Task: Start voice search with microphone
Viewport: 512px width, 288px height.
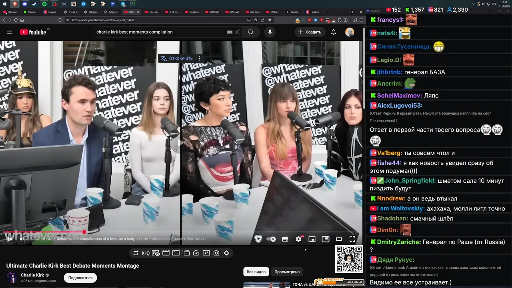Action: 270,32
